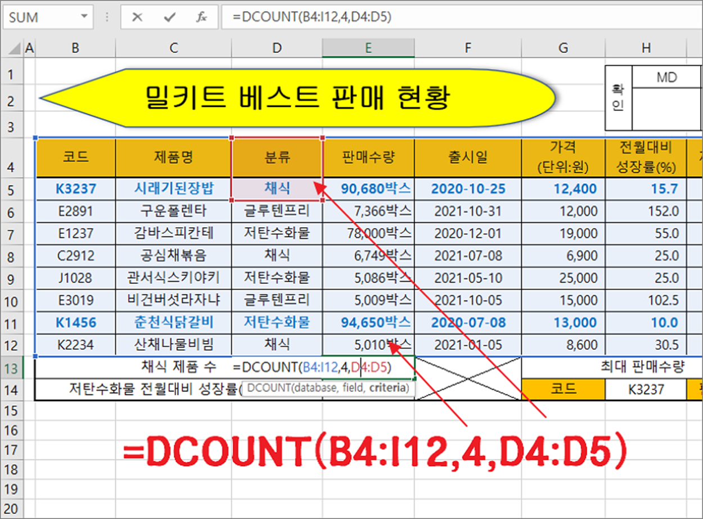
Task: Select all cells via corner triangle
Action: (x=13, y=49)
